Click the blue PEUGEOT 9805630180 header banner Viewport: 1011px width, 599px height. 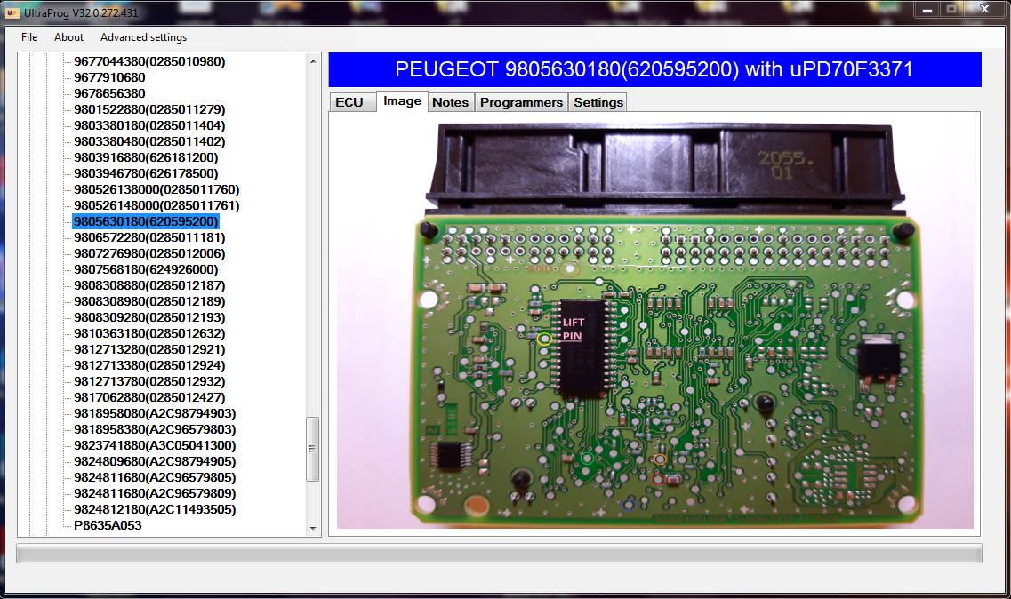click(654, 69)
